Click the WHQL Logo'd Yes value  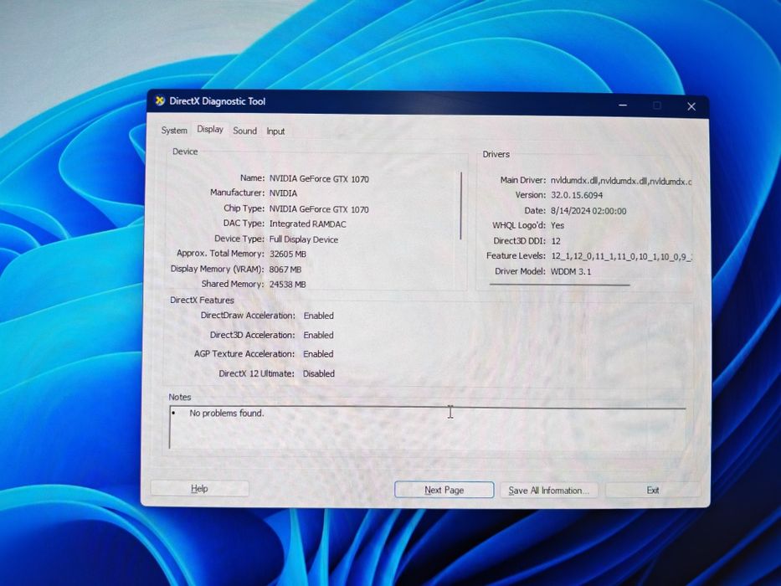pos(557,226)
